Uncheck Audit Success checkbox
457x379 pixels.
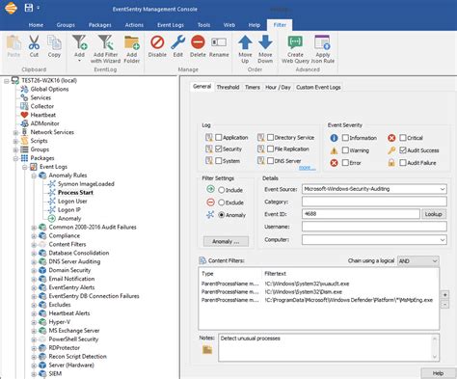(x=403, y=150)
